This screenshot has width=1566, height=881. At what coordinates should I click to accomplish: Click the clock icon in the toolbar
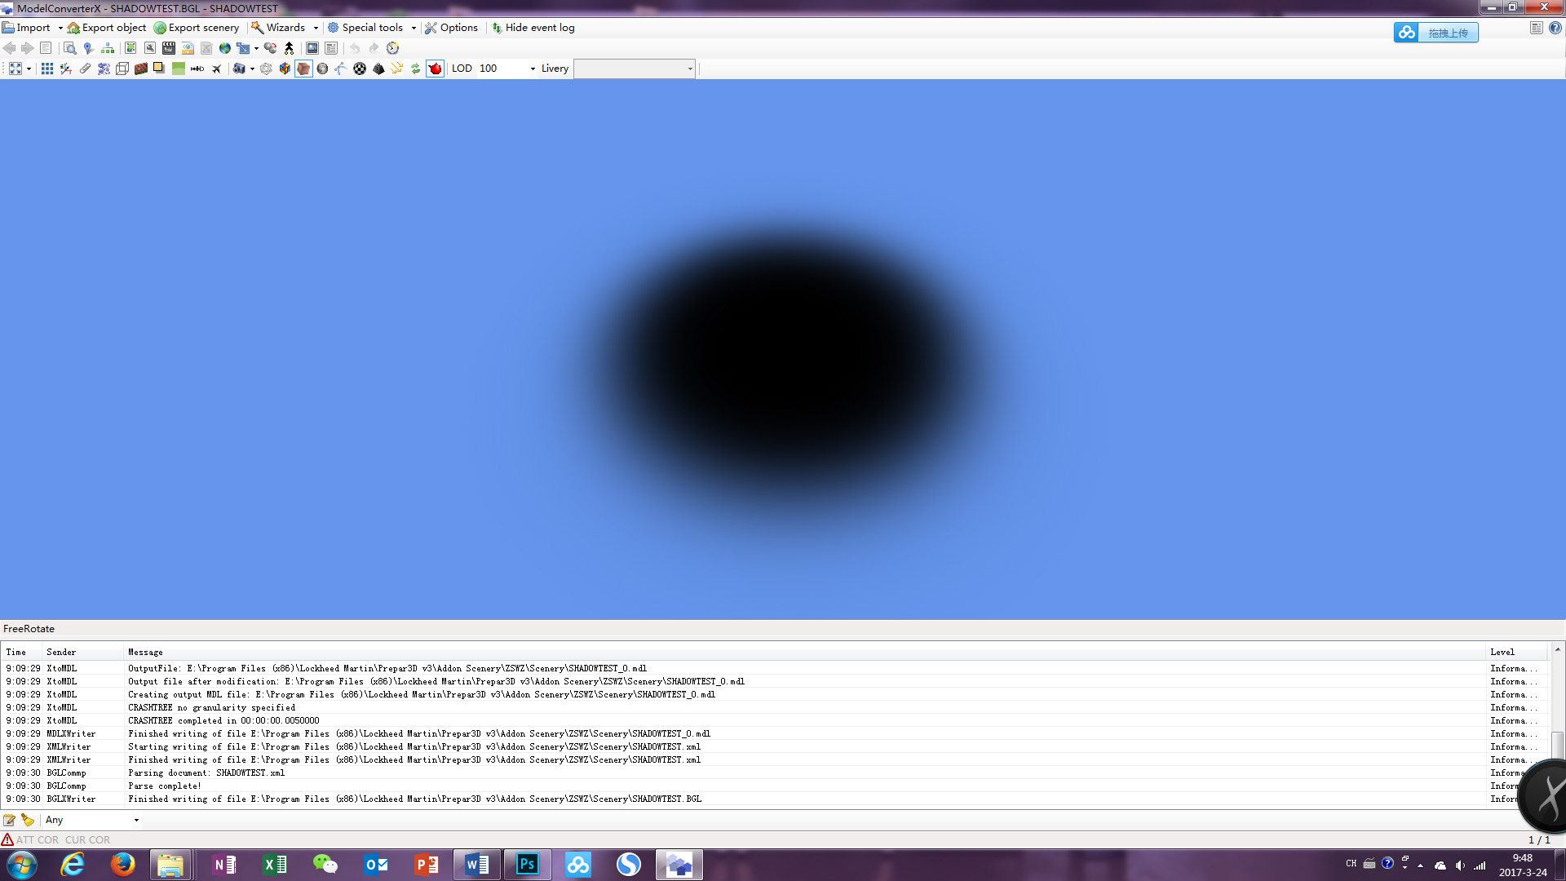tap(392, 48)
